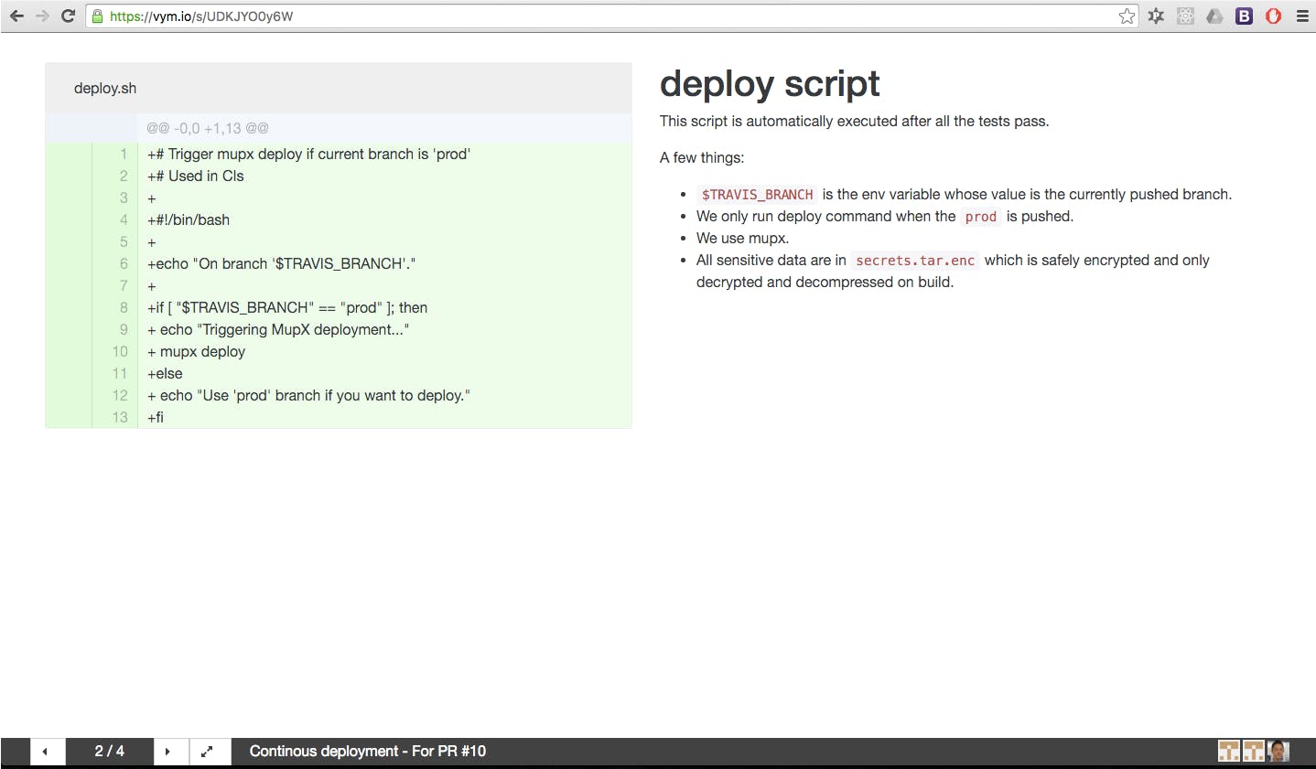Screen dimensions: 1316x769
Task: Open the purple B Bootstrap extension
Action: tap(1244, 16)
